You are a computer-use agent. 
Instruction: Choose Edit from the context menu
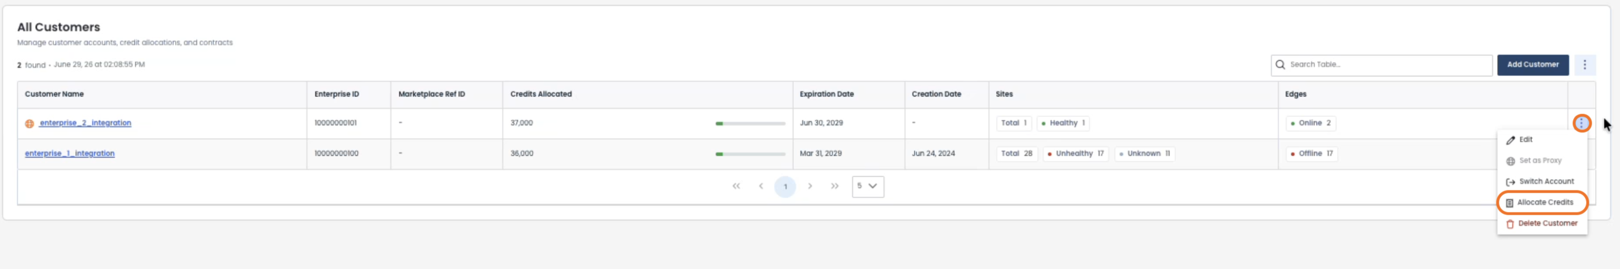pyautogui.click(x=1542, y=140)
